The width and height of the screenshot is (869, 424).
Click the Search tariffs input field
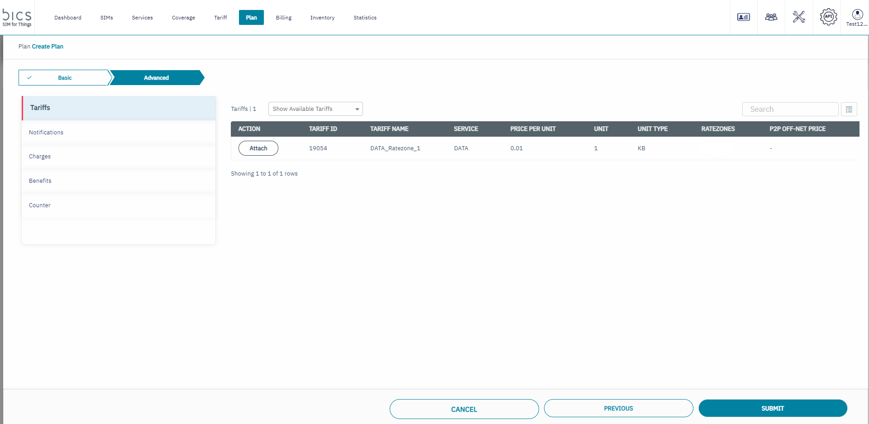coord(790,110)
